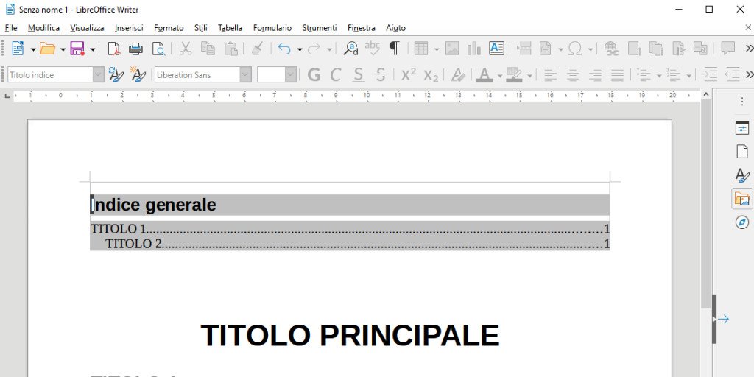Open the Modifica menu

click(43, 28)
